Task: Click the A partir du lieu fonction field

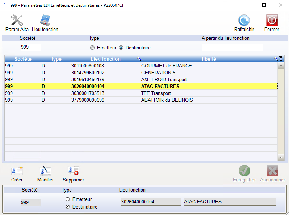Action: point(232,47)
